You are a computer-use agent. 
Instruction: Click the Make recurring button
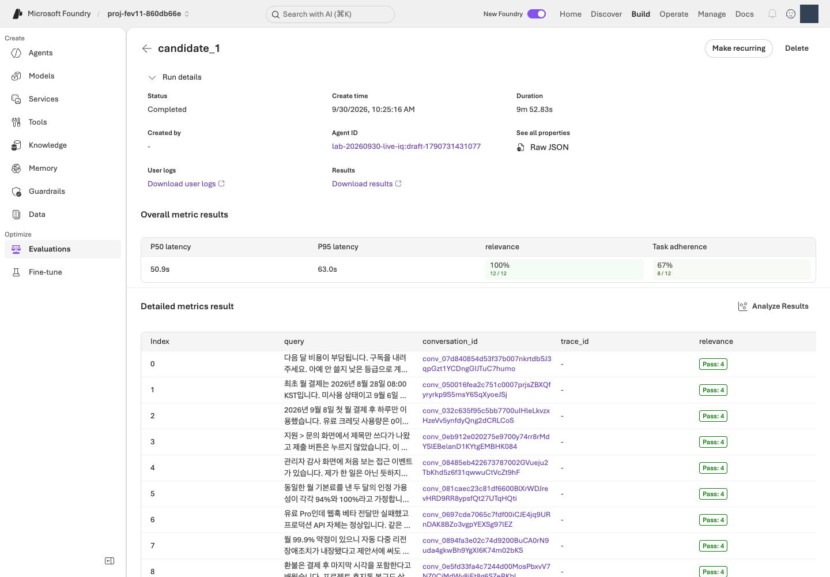(x=739, y=48)
